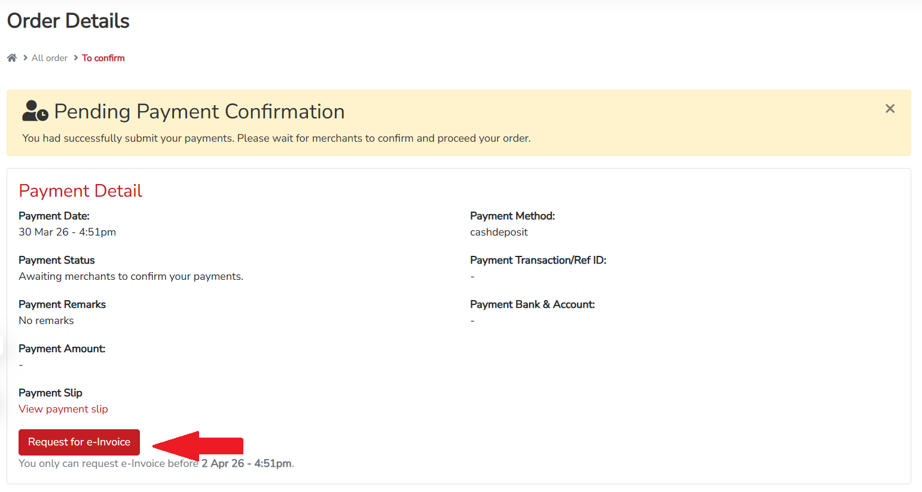Click the banner message about waiting for merchants
Screen dimensions: 922x492
(x=276, y=138)
